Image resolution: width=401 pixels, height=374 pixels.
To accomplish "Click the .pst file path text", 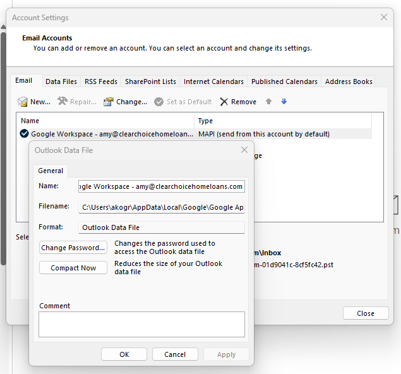I will click(294, 265).
